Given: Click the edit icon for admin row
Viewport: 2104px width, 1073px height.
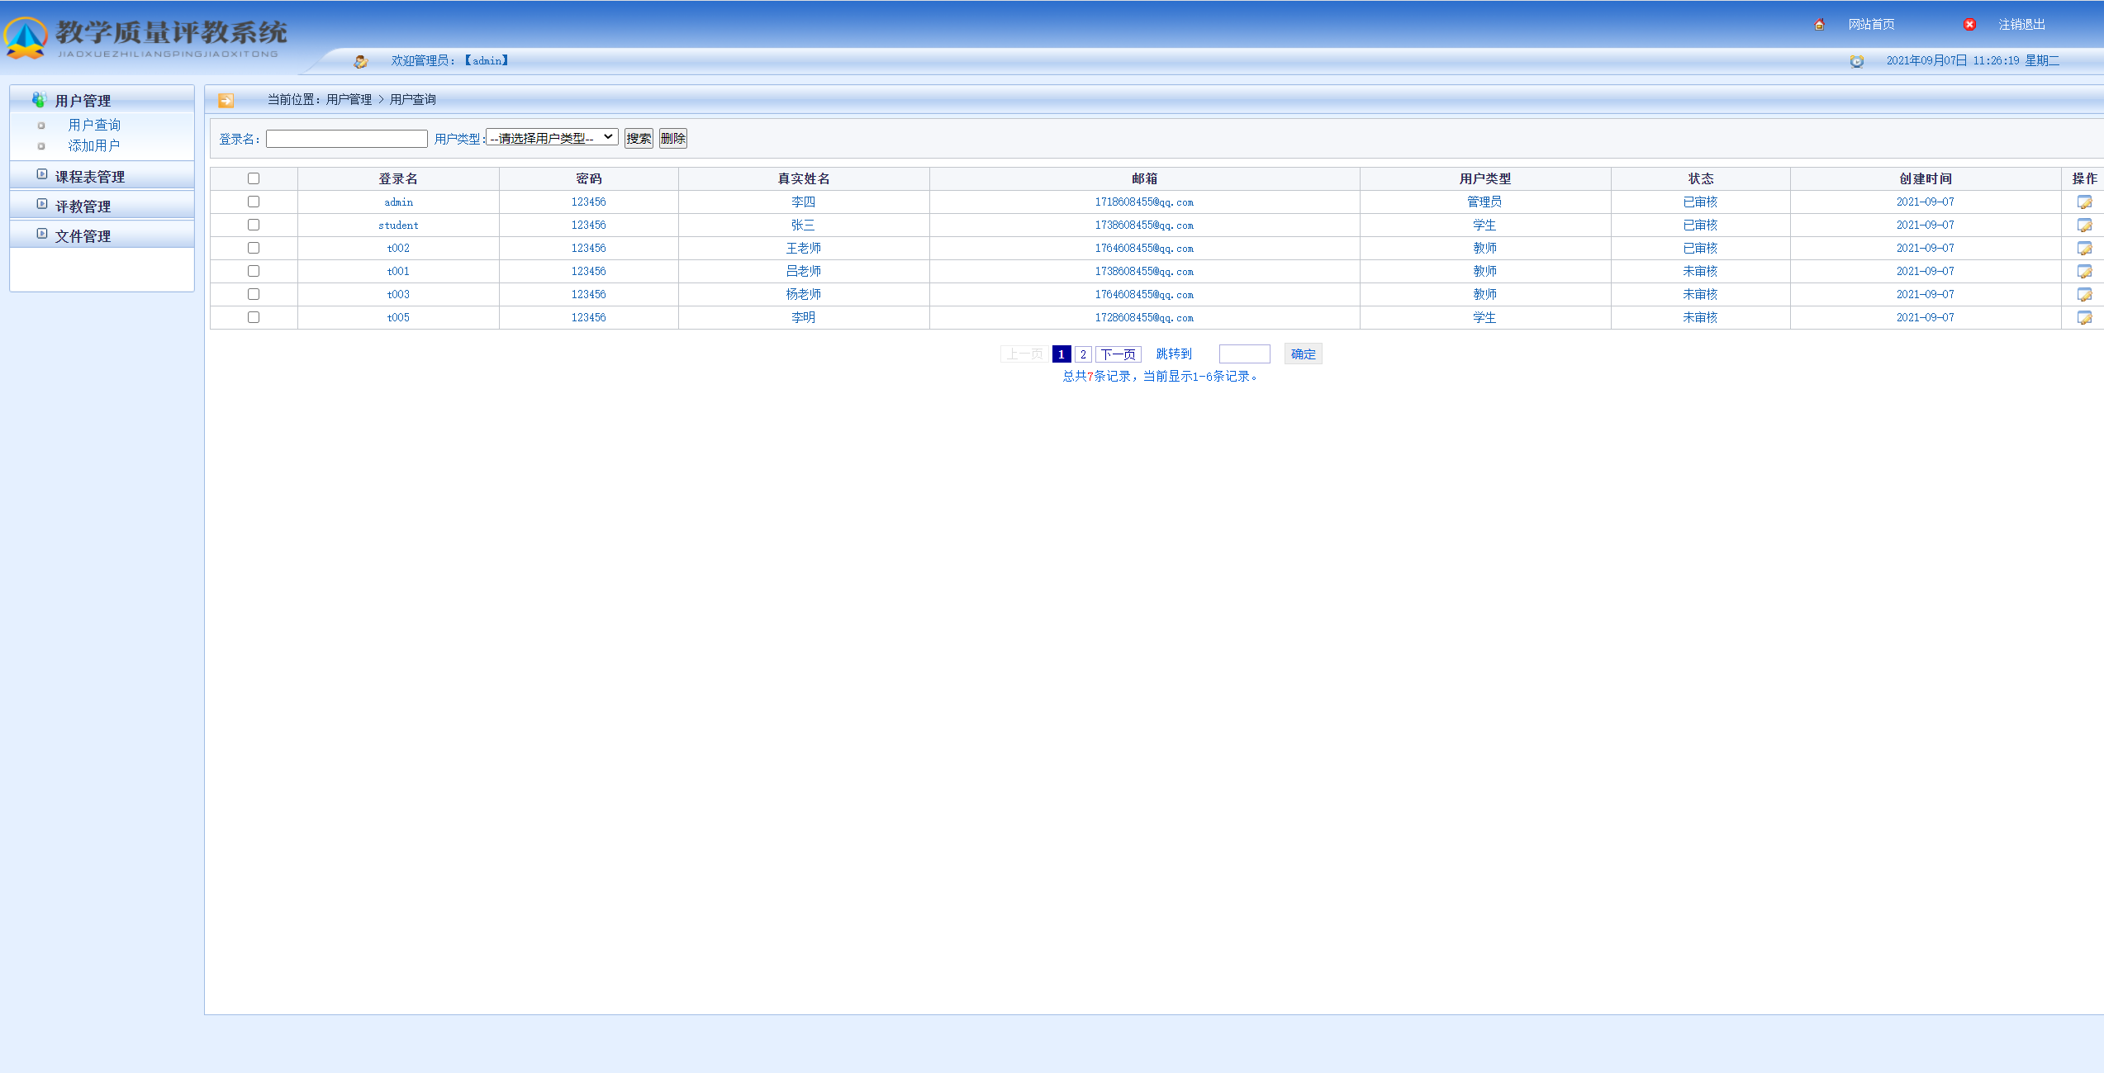Looking at the screenshot, I should [x=2084, y=202].
